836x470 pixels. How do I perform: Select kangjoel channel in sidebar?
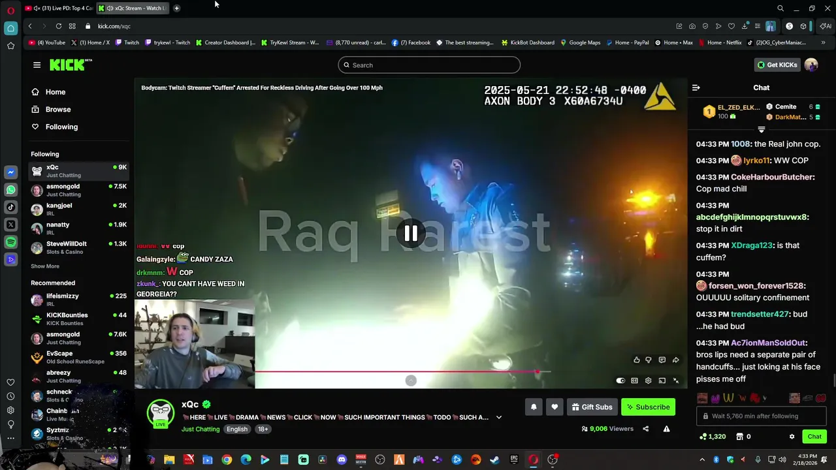[78, 209]
